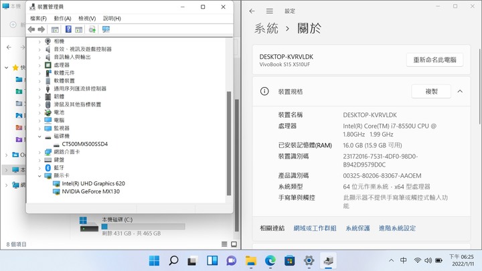This screenshot has height=271, width=482.
Task: Open Widgets from taskbar
Action: coord(212,260)
